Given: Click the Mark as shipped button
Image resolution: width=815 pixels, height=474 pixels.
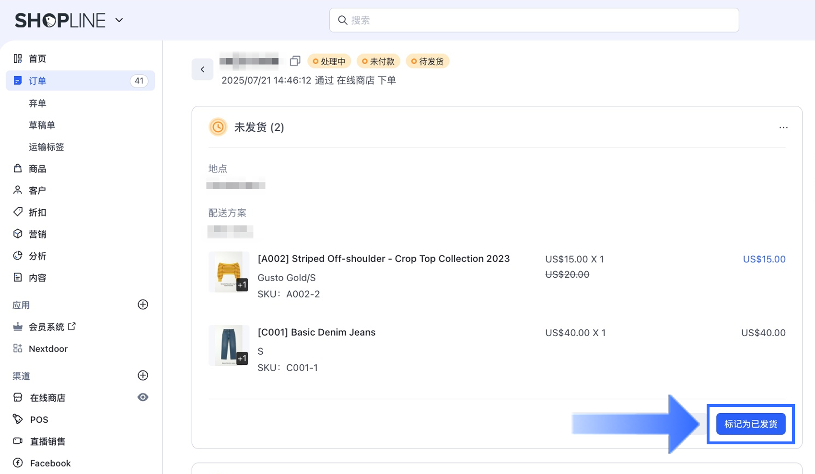Looking at the screenshot, I should [750, 424].
